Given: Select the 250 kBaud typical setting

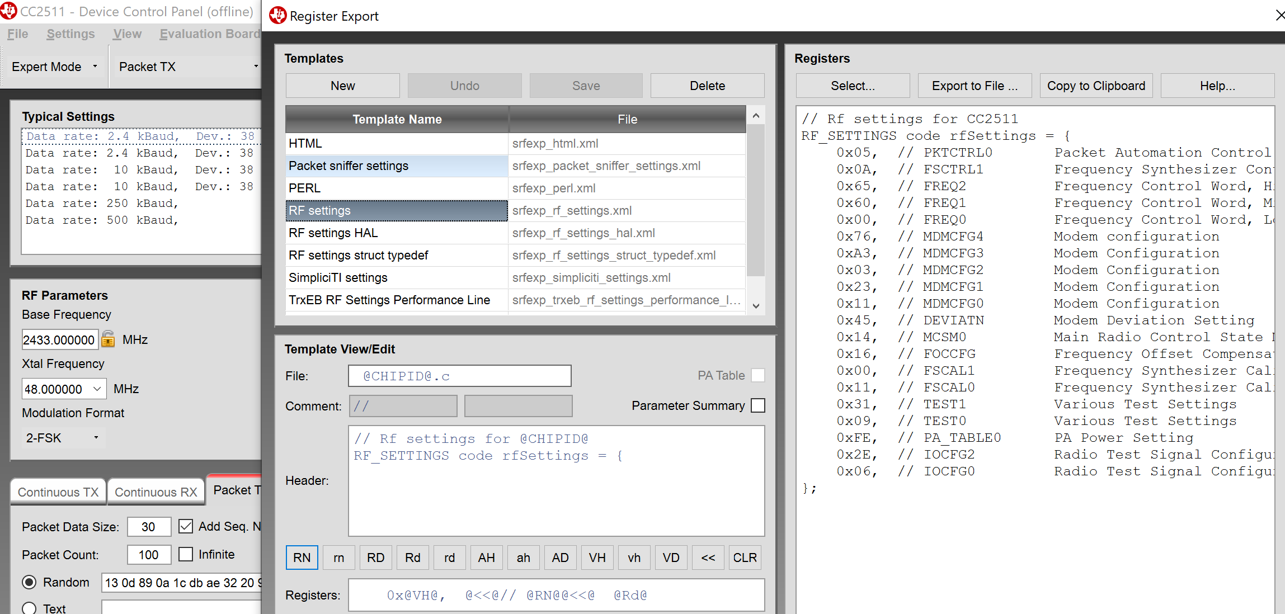Looking at the screenshot, I should pyautogui.click(x=142, y=204).
